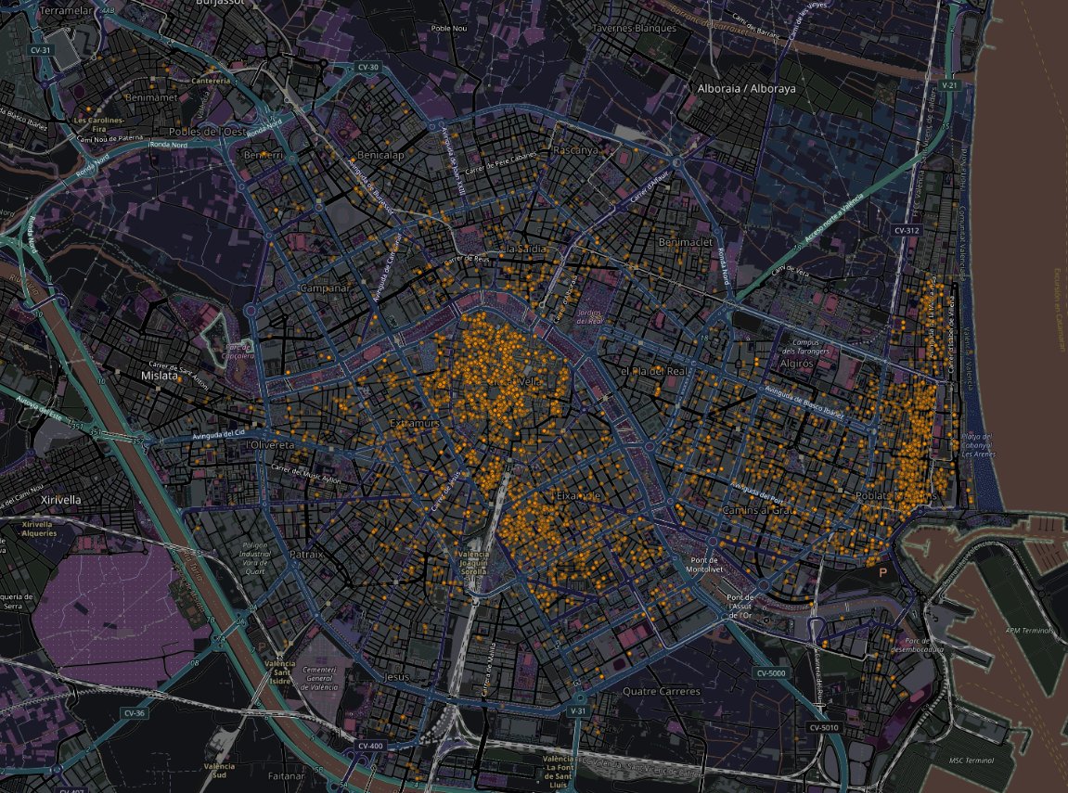Click the València Sant Isidre station label
Screen dimensions: 1068x793
280,671
